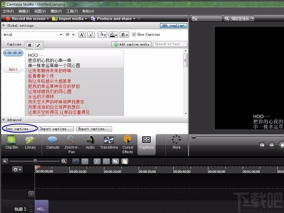The height and width of the screenshot is (213, 284).
Task: Click the caption line 趁青春做个伴
Action: (41, 76)
